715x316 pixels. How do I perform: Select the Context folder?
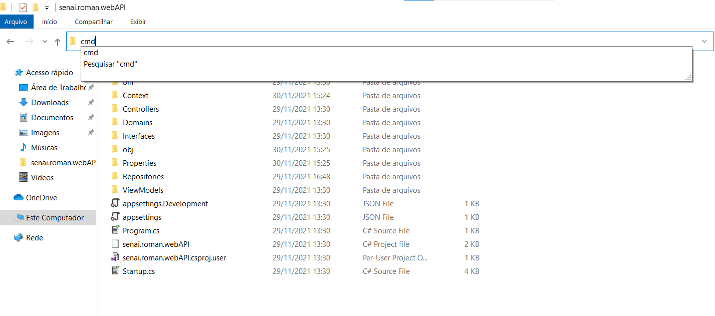pos(136,96)
